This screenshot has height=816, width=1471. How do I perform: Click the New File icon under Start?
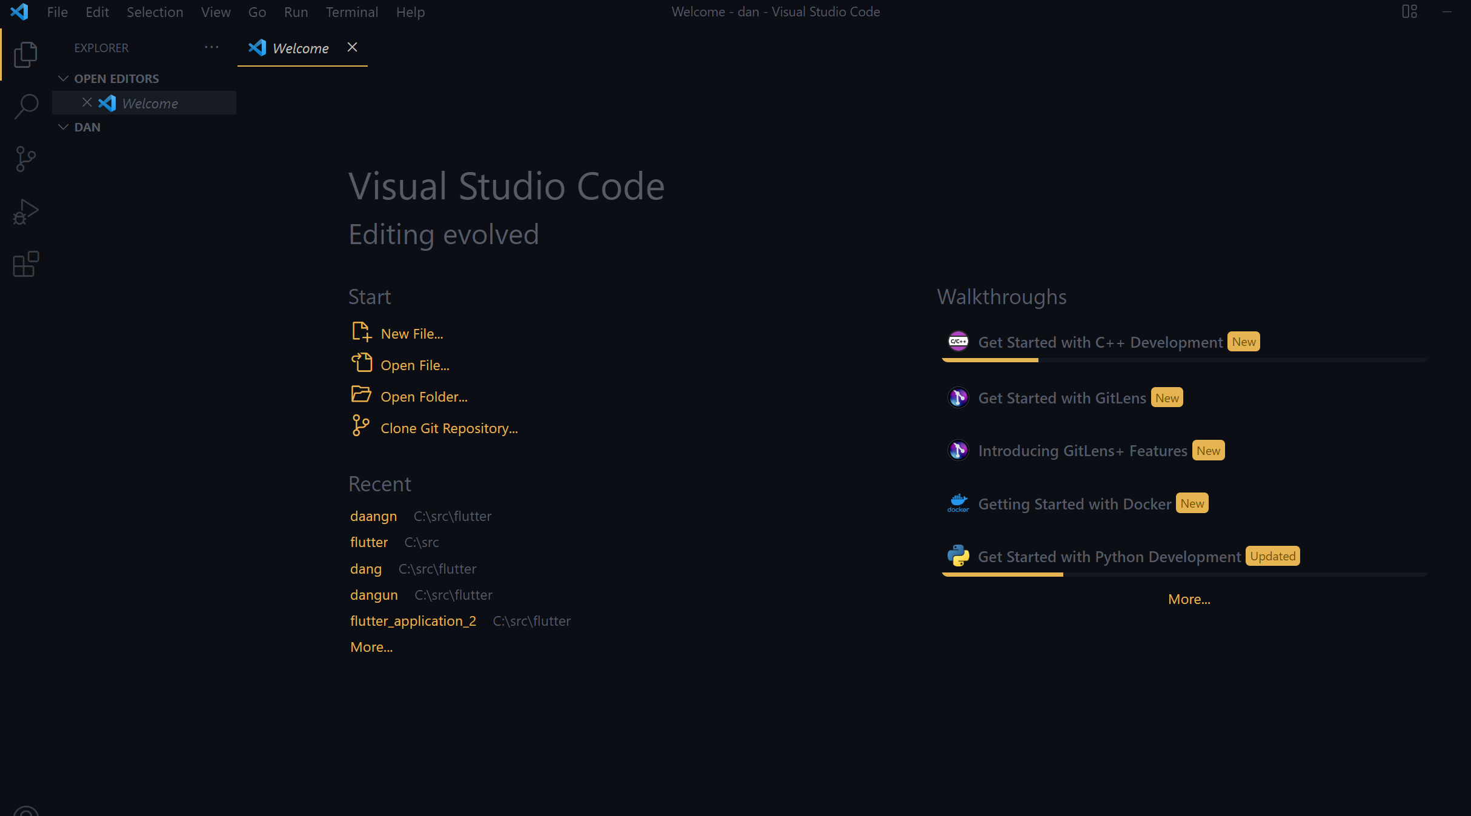click(x=362, y=332)
